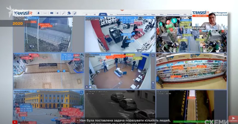
Task: Click snapshot camera icon on workshop feed
Action: click(90, 87)
